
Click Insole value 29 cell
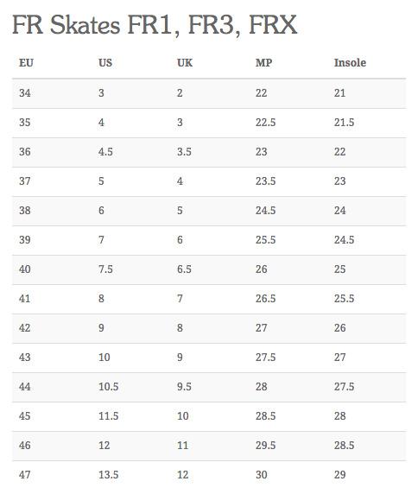tap(340, 475)
